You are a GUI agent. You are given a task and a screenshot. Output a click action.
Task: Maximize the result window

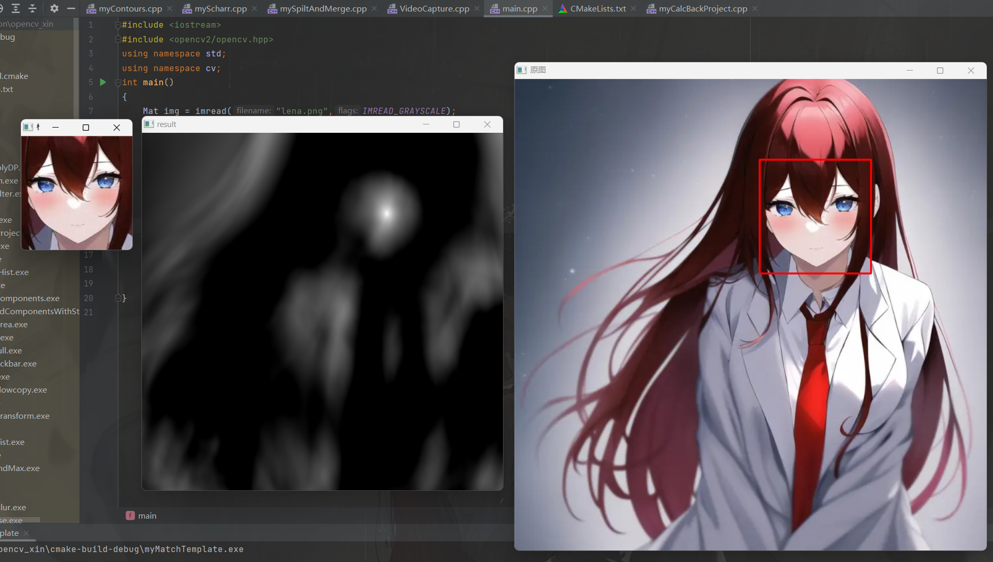coord(456,124)
